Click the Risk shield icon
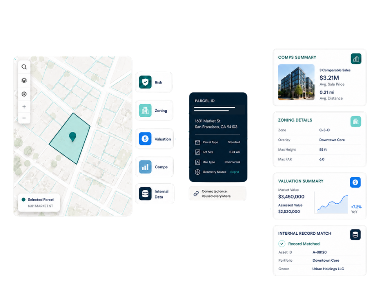Image resolution: width=379 pixels, height=303 pixels. point(145,82)
